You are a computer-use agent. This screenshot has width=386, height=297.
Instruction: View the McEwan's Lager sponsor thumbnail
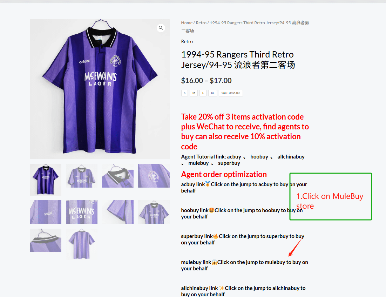pos(82,212)
